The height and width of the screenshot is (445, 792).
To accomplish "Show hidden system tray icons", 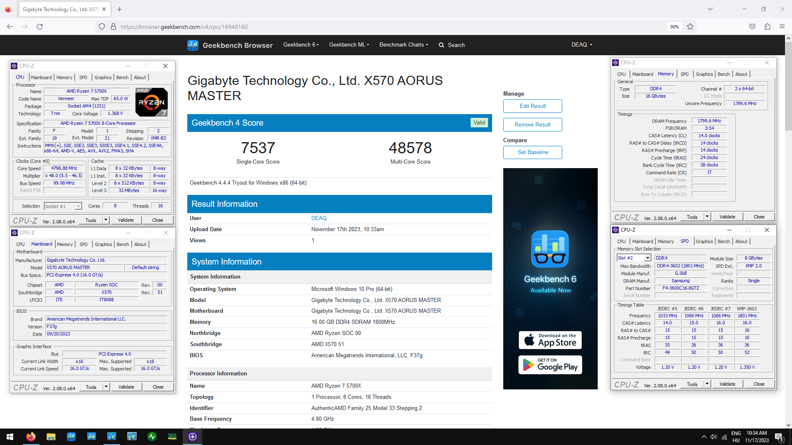I will coord(704,437).
